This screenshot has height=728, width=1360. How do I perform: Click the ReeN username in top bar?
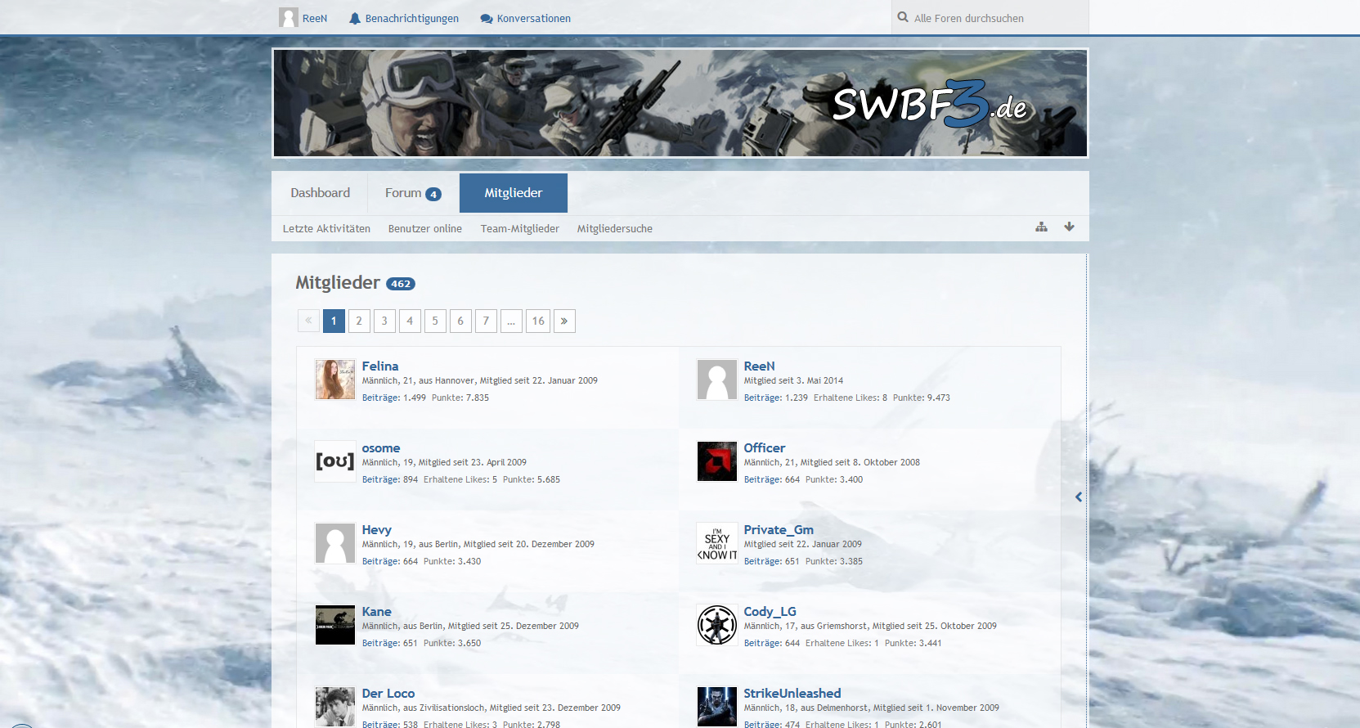(x=315, y=19)
